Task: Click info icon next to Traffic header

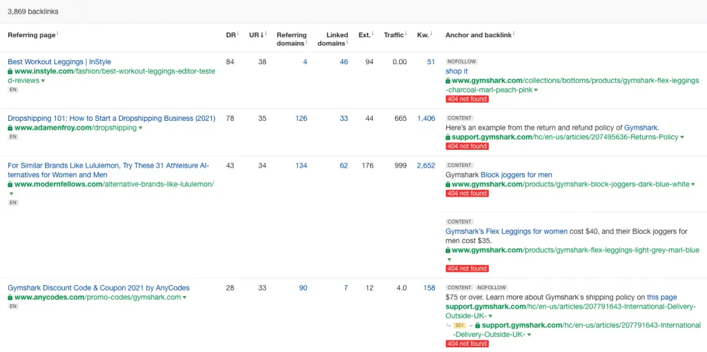Action: [405, 33]
